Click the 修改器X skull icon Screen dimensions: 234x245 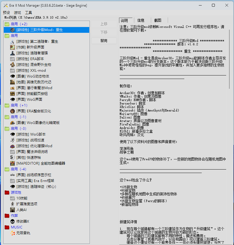click(12, 221)
